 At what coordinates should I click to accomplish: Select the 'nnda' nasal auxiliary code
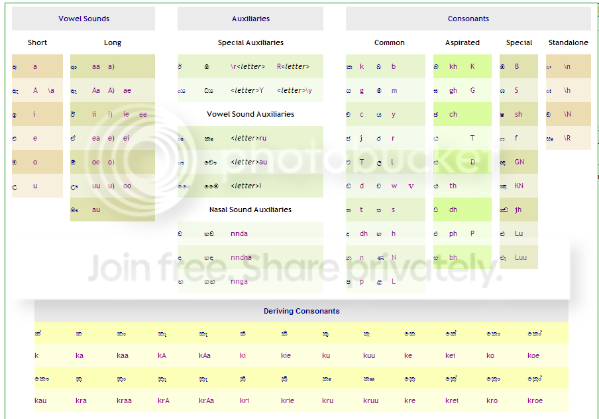coord(239,233)
